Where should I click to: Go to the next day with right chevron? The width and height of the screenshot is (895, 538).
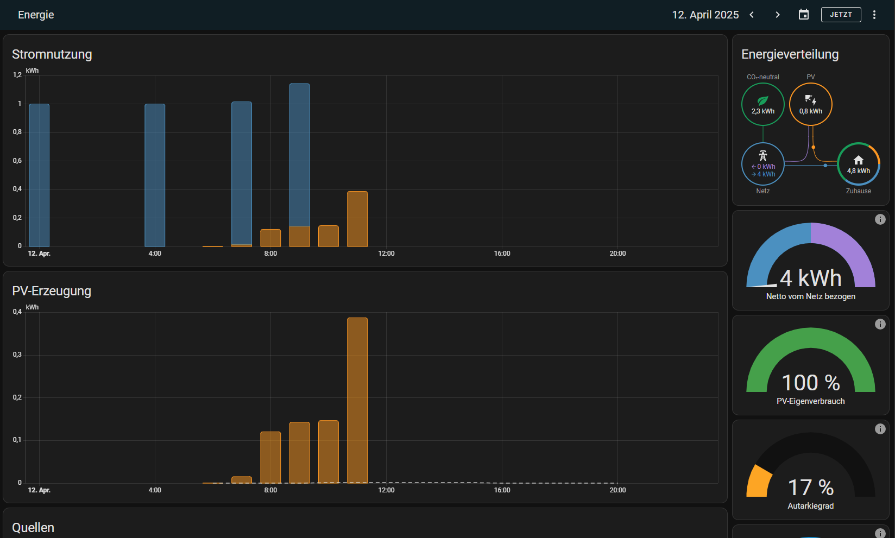click(x=778, y=15)
